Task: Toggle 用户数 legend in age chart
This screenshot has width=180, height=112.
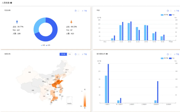Action: [164, 15]
